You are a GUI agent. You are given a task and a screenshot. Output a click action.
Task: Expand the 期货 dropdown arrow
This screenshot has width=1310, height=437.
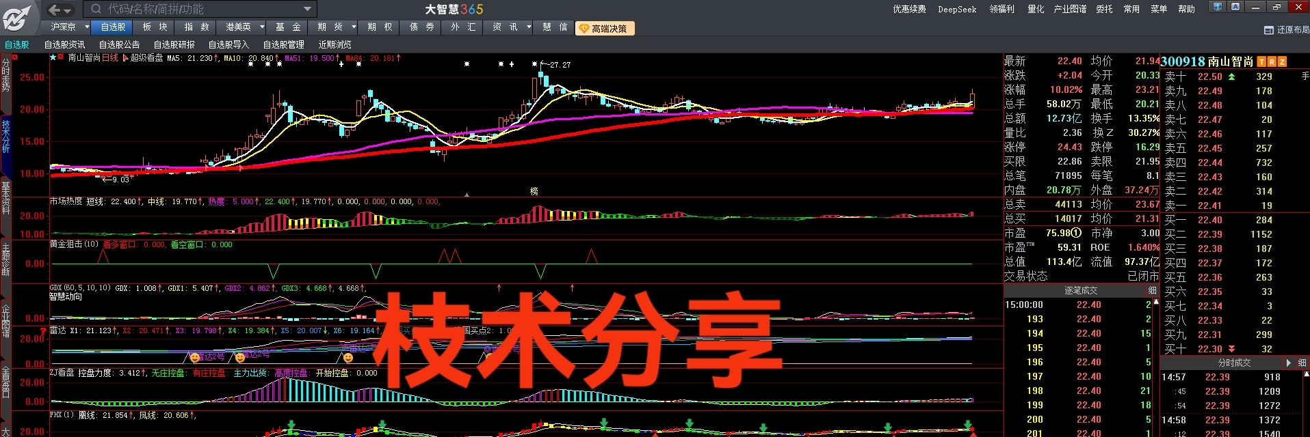coord(354,27)
